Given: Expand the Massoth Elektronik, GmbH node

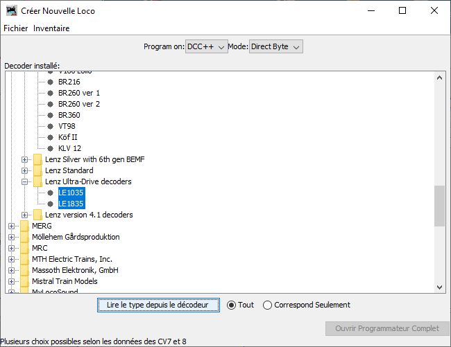Looking at the screenshot, I should [x=12, y=270].
